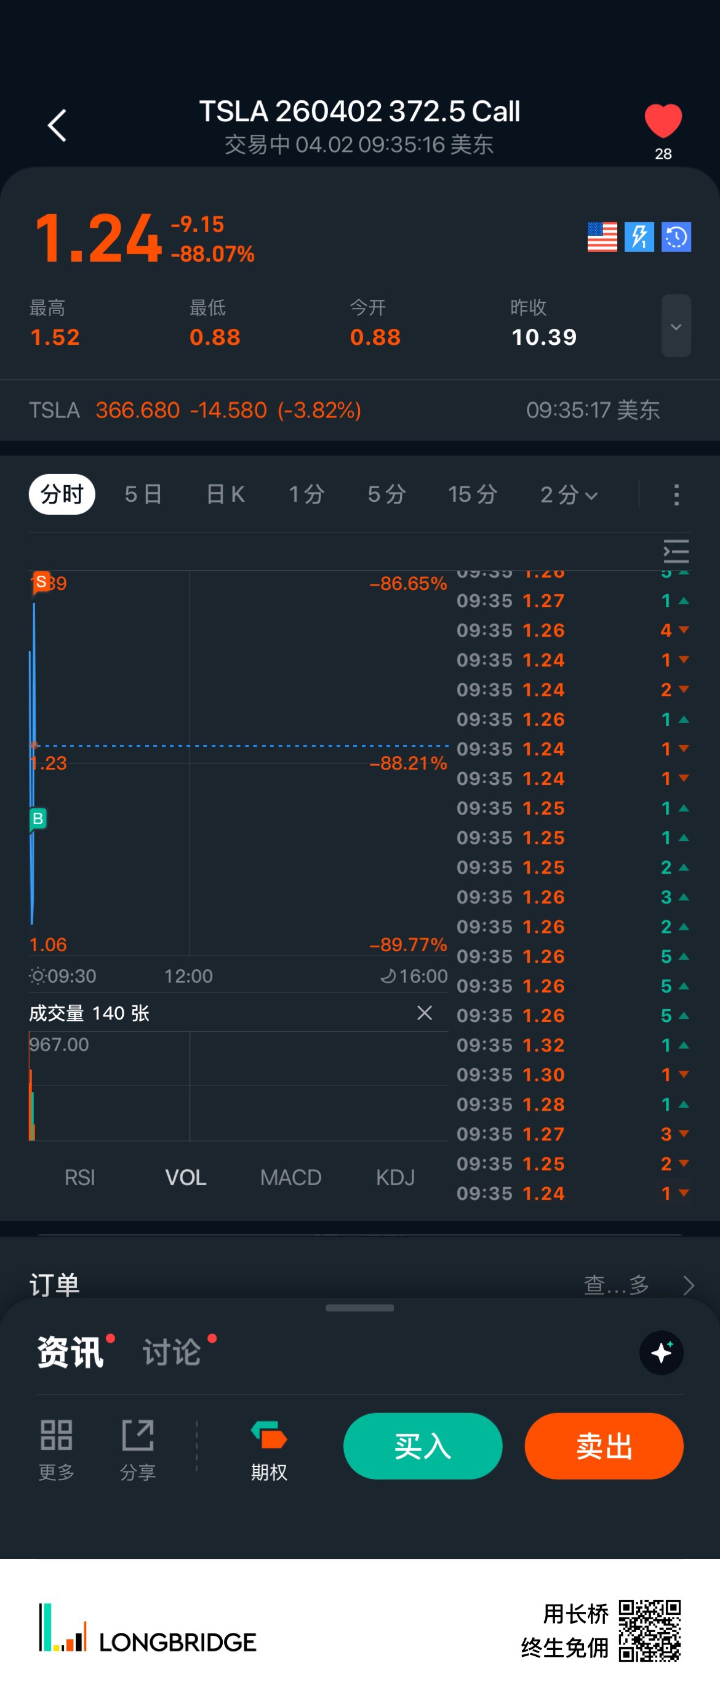Open the 2分 interval dropdown
This screenshot has height=1703, width=720.
point(568,494)
